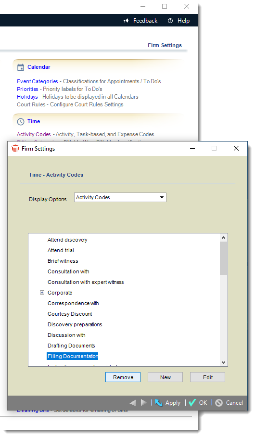Click the back arrow in dialog footer
Image resolution: width=255 pixels, height=437 pixels.
(133, 402)
